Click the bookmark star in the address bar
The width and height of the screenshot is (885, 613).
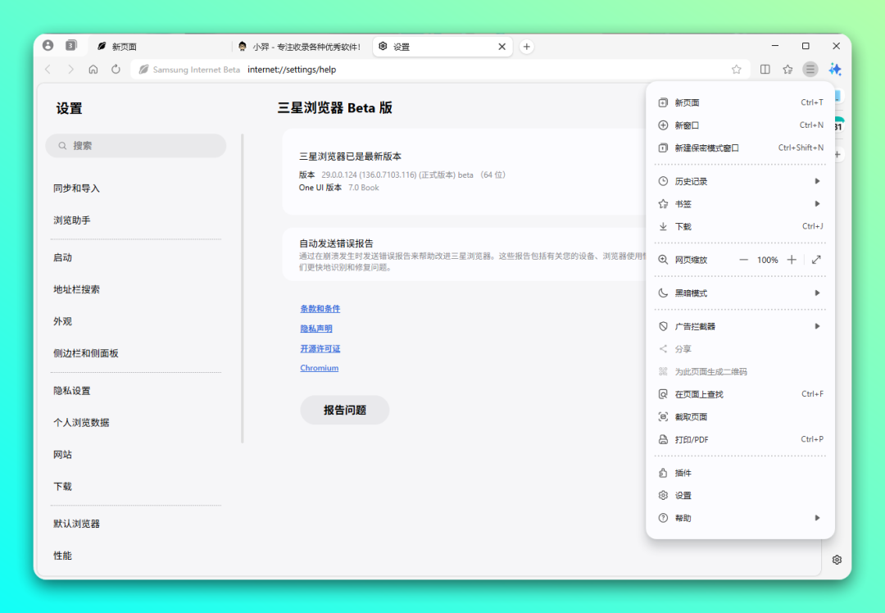pos(736,70)
